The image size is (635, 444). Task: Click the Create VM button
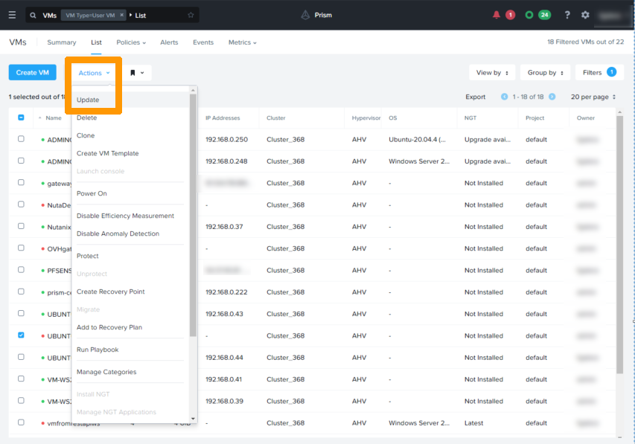(x=33, y=73)
